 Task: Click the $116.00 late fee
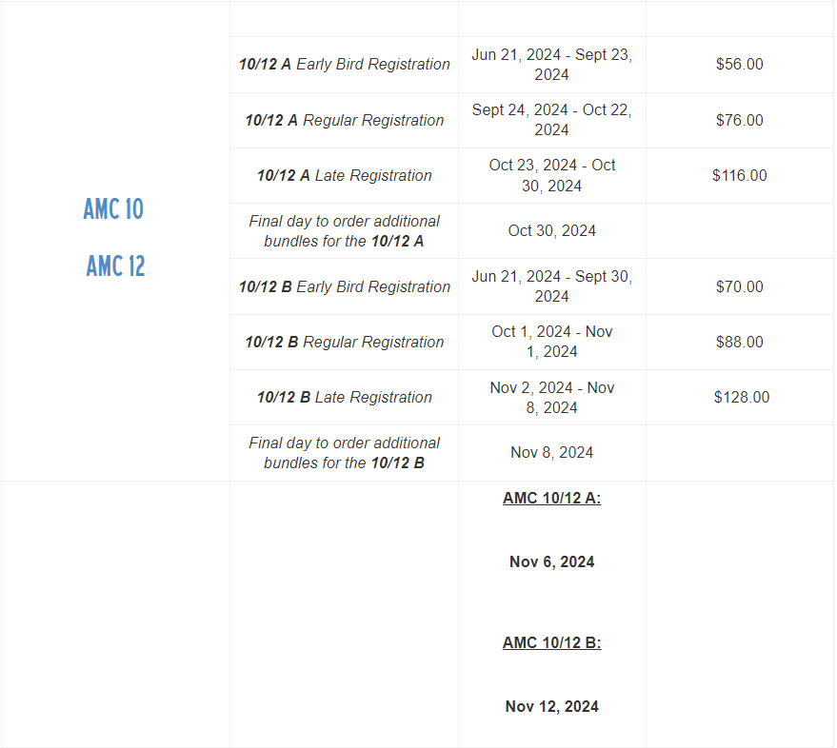click(x=740, y=175)
